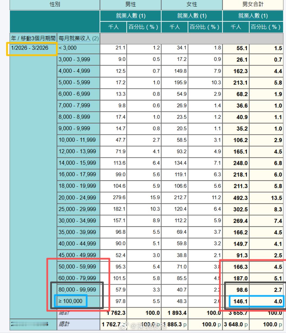Click combined total 302.5 in 25,000 - 29,999 row
Viewport: 286px width, 333px height.
[240, 210]
